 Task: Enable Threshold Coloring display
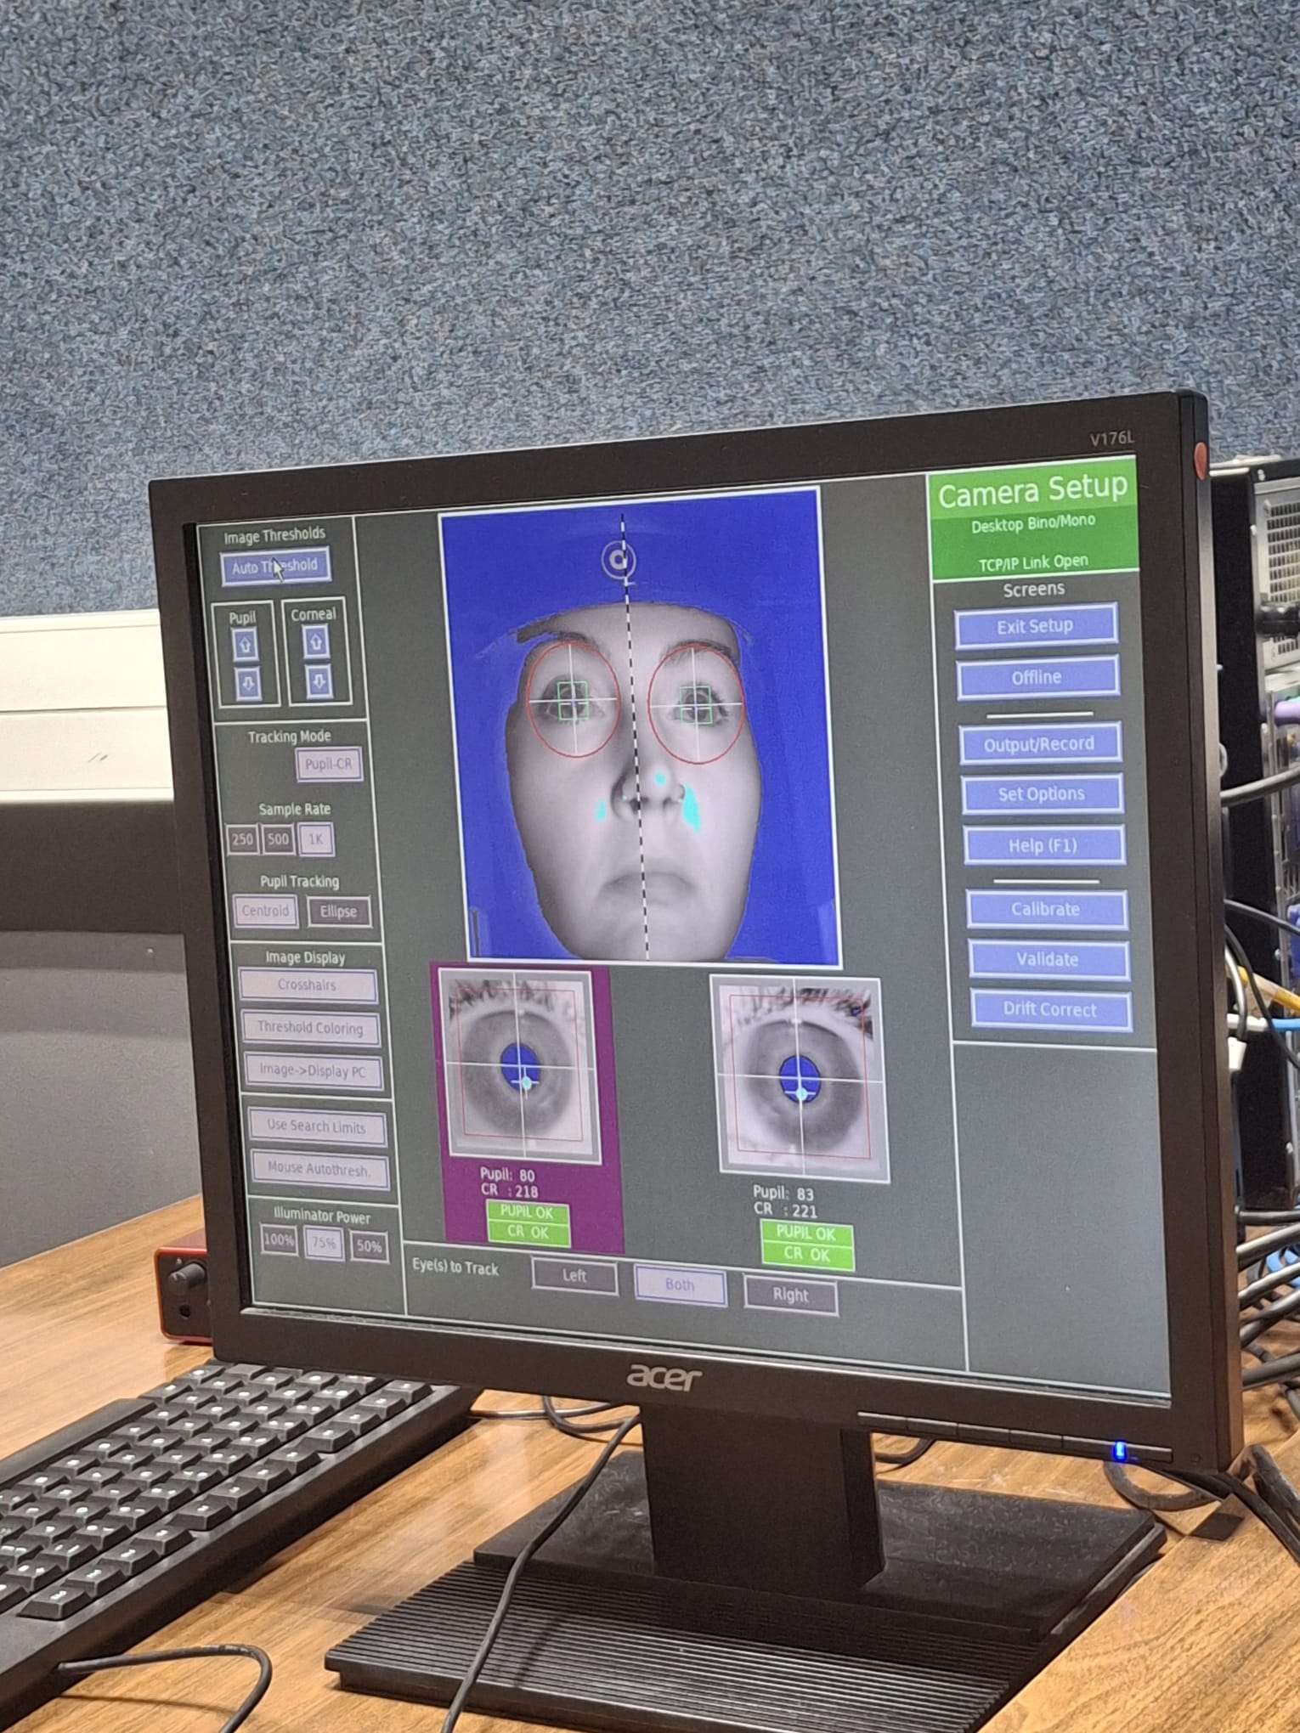click(310, 1028)
